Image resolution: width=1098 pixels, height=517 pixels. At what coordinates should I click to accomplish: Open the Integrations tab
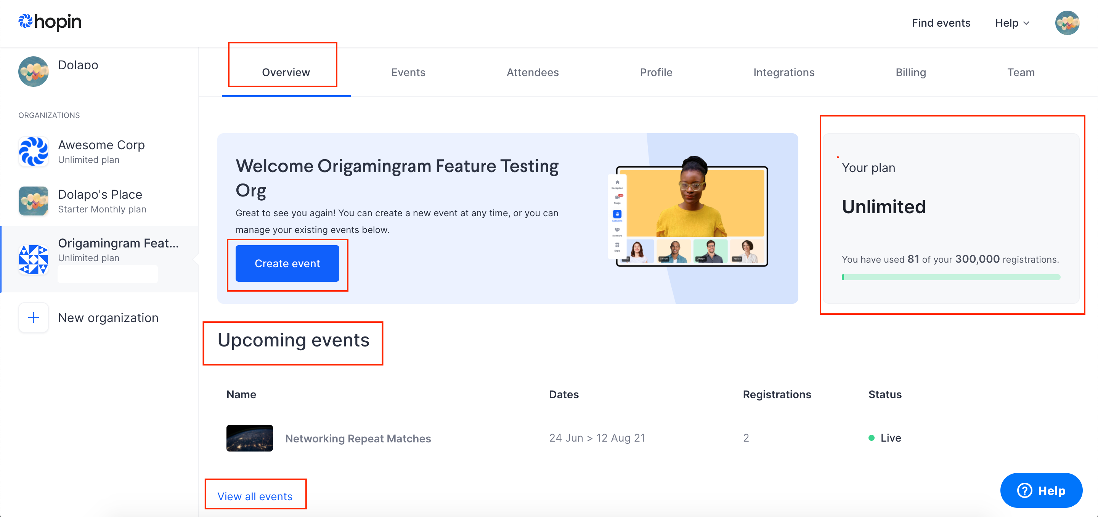783,72
